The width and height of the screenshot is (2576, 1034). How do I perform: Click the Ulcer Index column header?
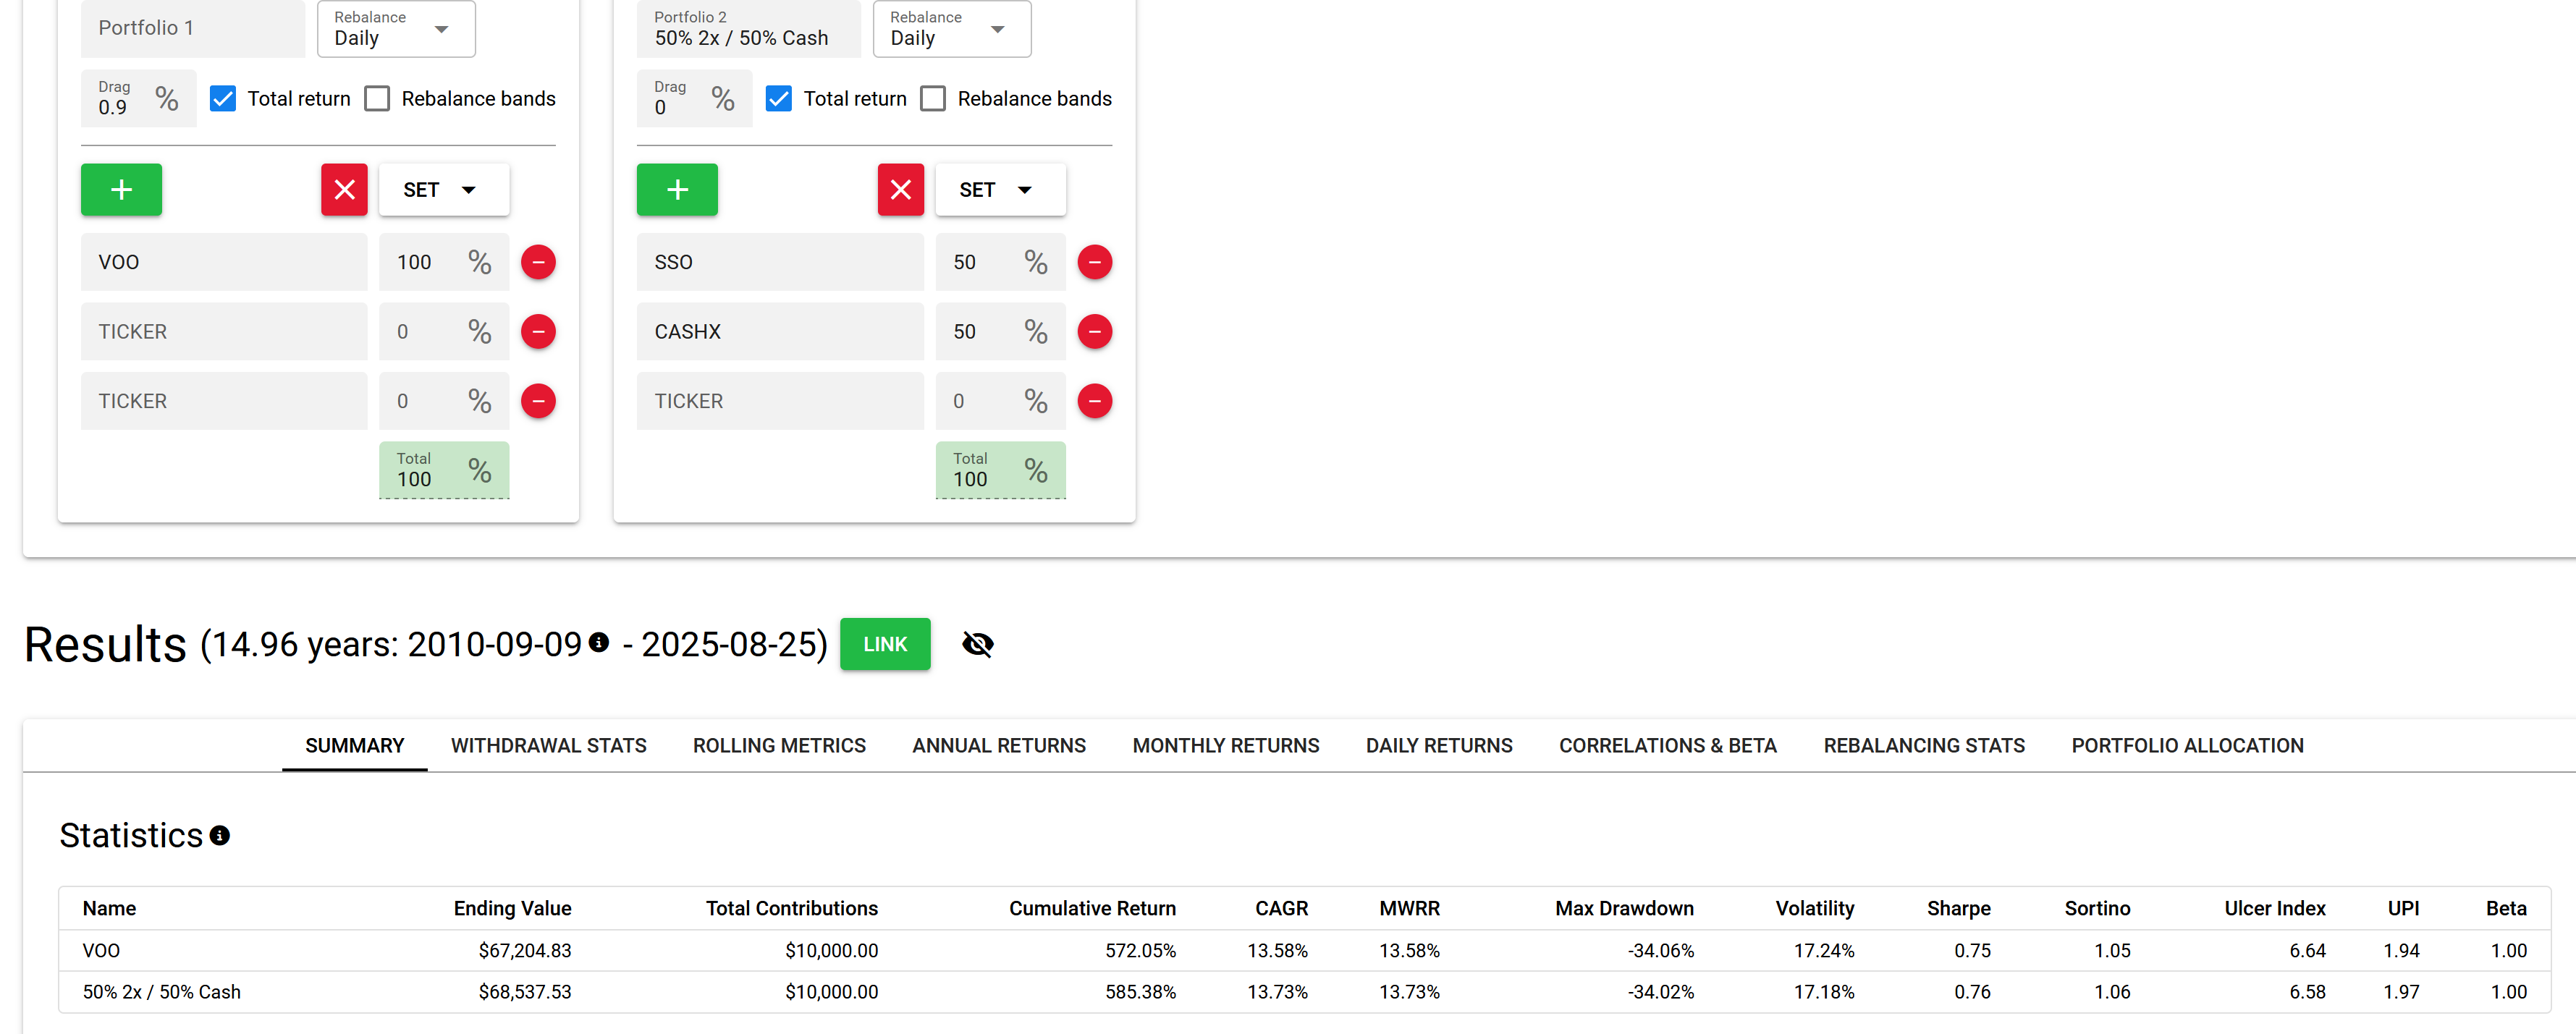2274,908
